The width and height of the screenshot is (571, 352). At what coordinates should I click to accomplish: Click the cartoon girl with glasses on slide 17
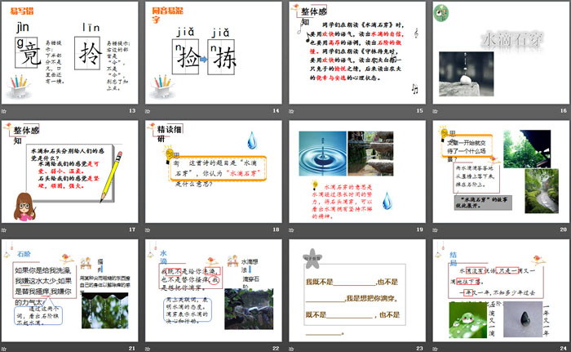pyautogui.click(x=24, y=204)
